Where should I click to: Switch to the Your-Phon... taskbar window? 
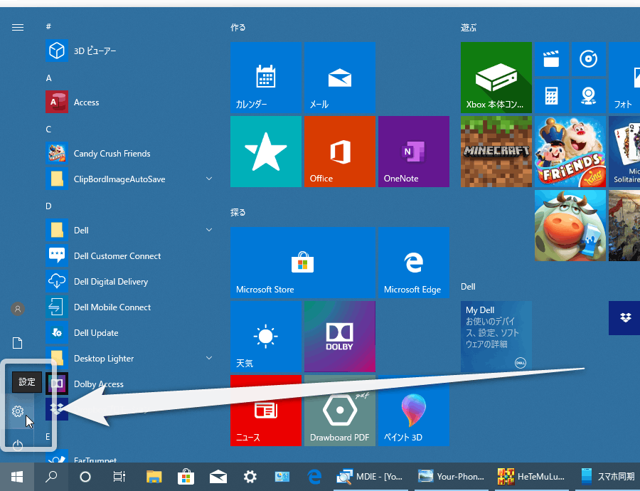(452, 477)
